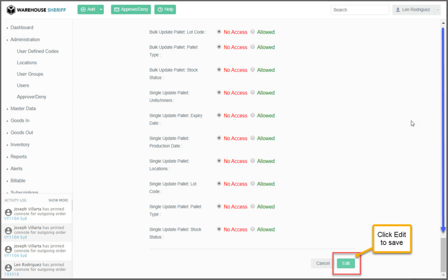Open the Add button dropdown arrow
Viewport: 448px width, 280px height.
tap(101, 9)
